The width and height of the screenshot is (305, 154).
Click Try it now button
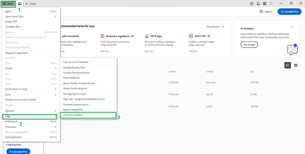pyautogui.click(x=249, y=45)
